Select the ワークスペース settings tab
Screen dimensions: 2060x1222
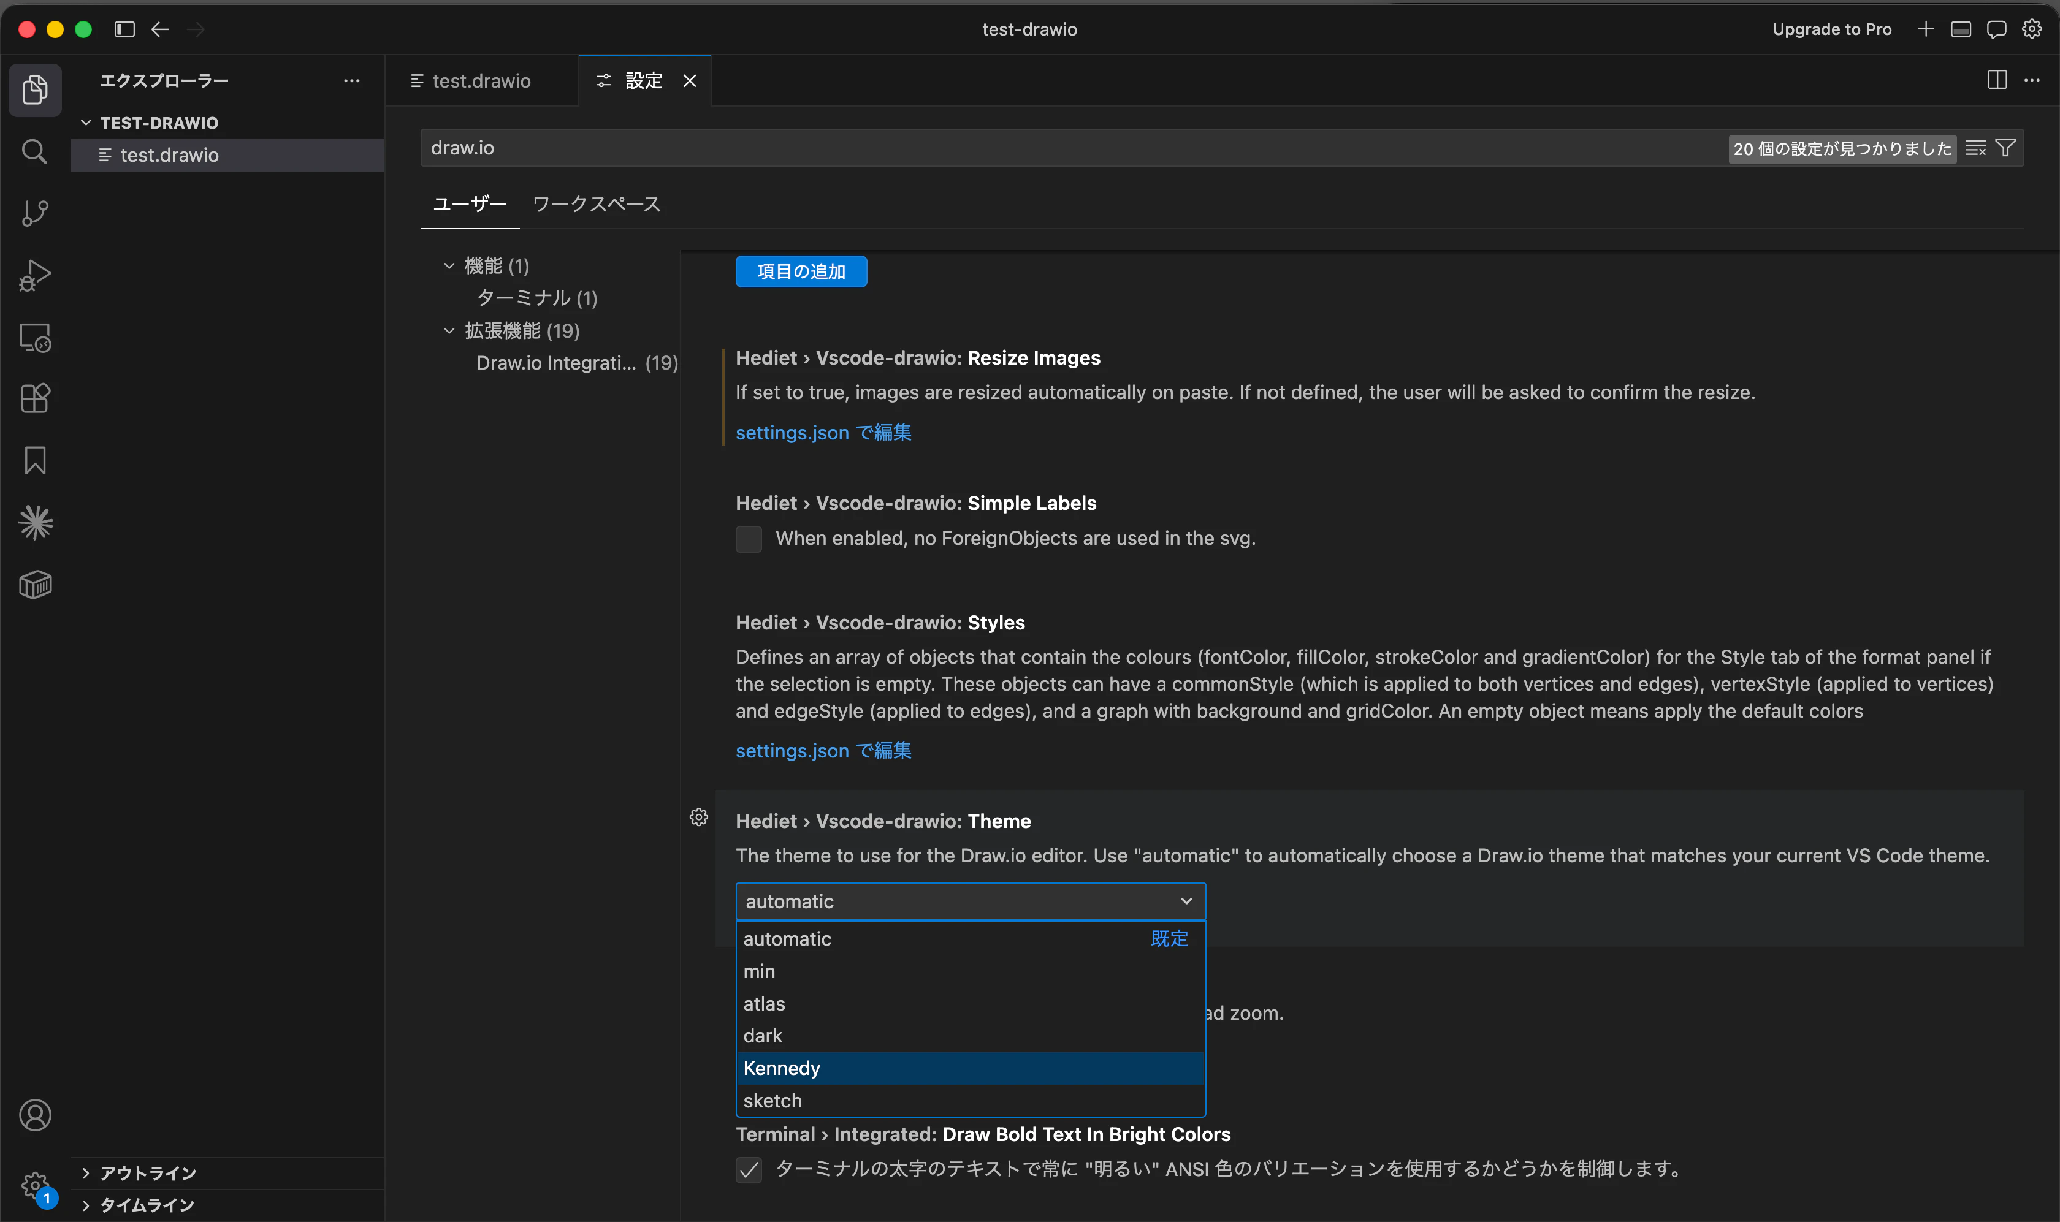(x=597, y=204)
